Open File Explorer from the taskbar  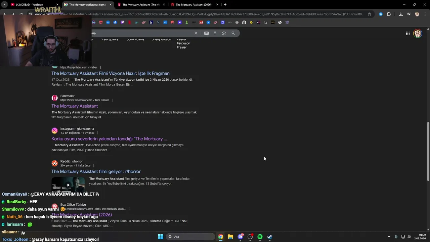tap(230, 237)
